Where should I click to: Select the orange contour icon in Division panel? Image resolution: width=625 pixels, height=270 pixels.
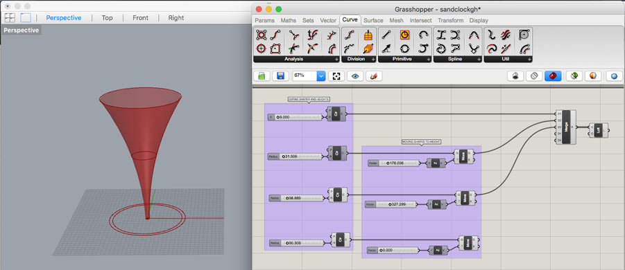(x=368, y=35)
